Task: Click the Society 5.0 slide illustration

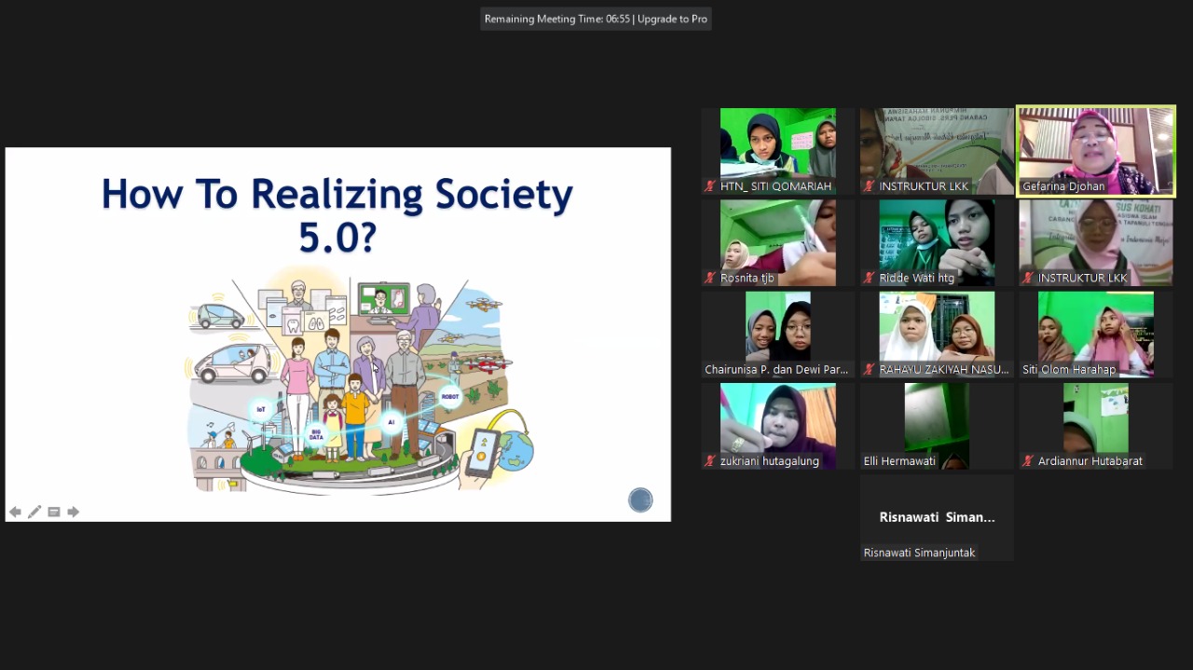Action: click(359, 382)
